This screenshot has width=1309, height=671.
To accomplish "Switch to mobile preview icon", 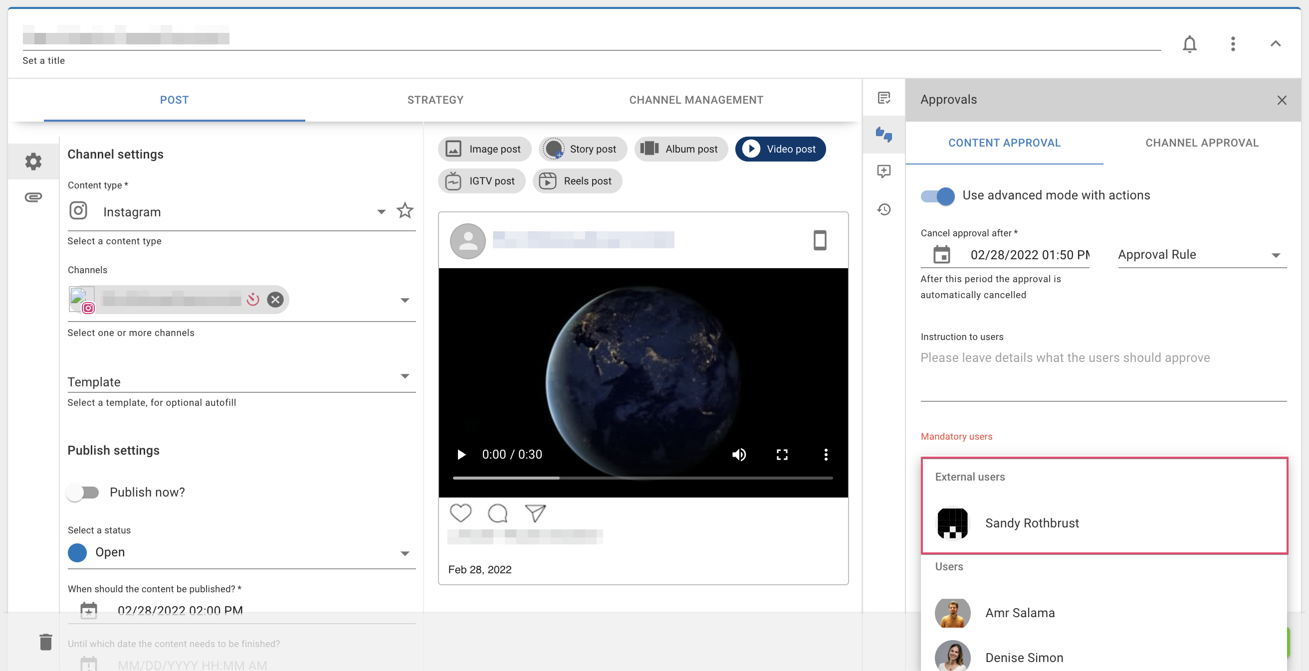I will click(x=820, y=240).
